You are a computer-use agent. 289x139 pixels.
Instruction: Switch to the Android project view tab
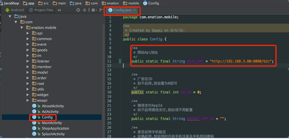tap(15, 10)
